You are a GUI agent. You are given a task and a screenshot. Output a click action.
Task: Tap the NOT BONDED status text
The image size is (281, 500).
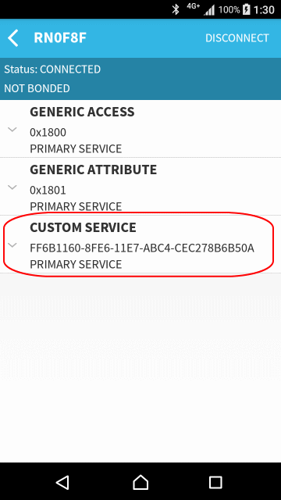pyautogui.click(x=37, y=88)
